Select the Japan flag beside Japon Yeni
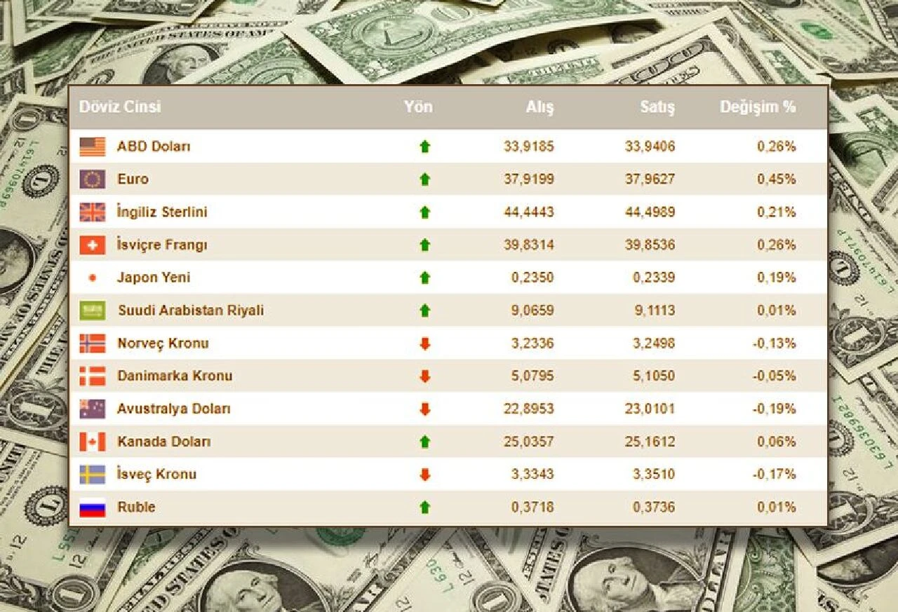 click(x=93, y=277)
